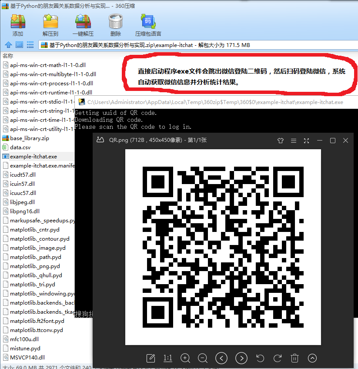This screenshot has height=369, width=358.
Task: Click the data.csv file icon
Action: 5,148
